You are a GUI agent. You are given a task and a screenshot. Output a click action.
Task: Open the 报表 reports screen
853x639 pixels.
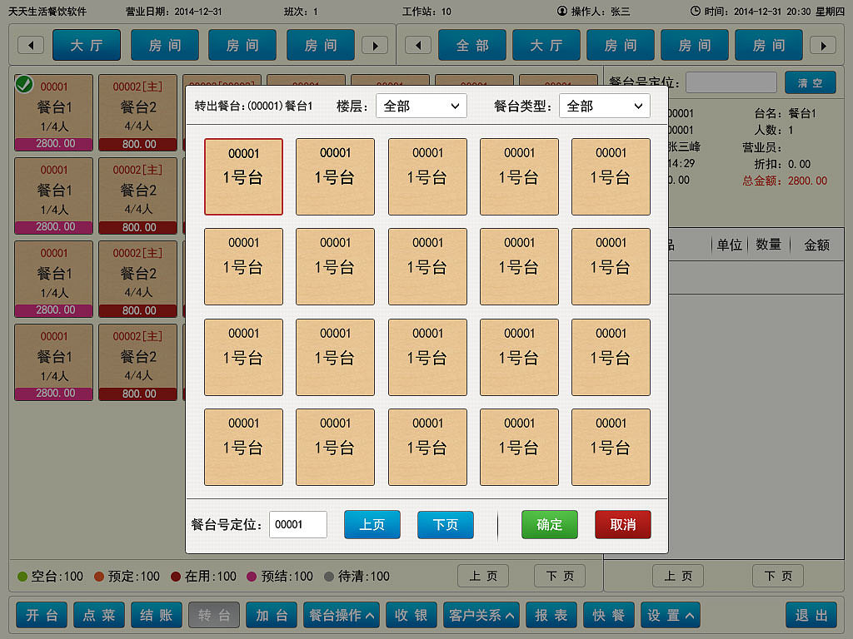[x=550, y=615]
